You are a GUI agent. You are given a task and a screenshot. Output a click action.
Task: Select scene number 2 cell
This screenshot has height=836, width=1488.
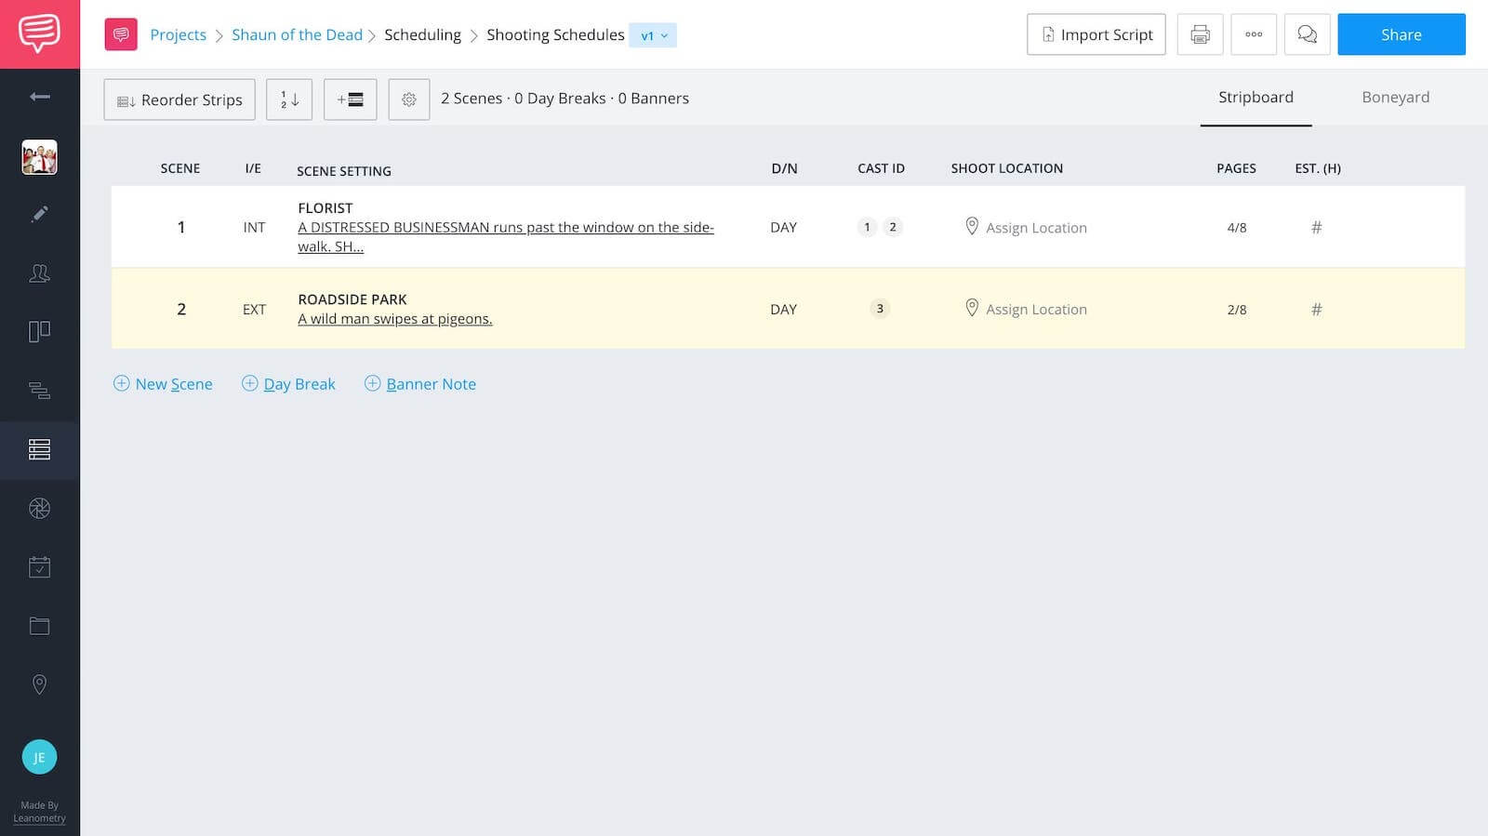click(x=181, y=309)
